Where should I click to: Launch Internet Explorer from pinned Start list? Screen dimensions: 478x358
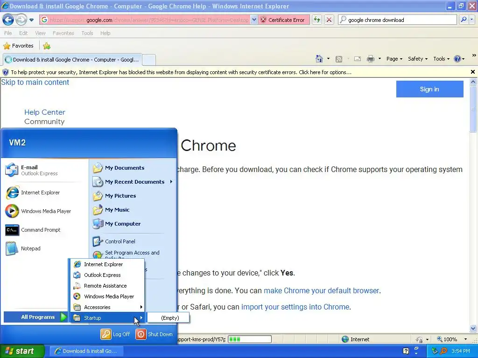44,193
